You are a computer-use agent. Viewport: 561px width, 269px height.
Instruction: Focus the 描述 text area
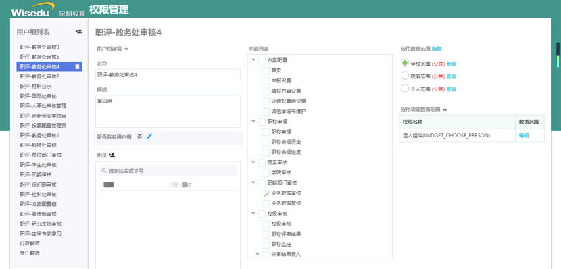pos(168,112)
